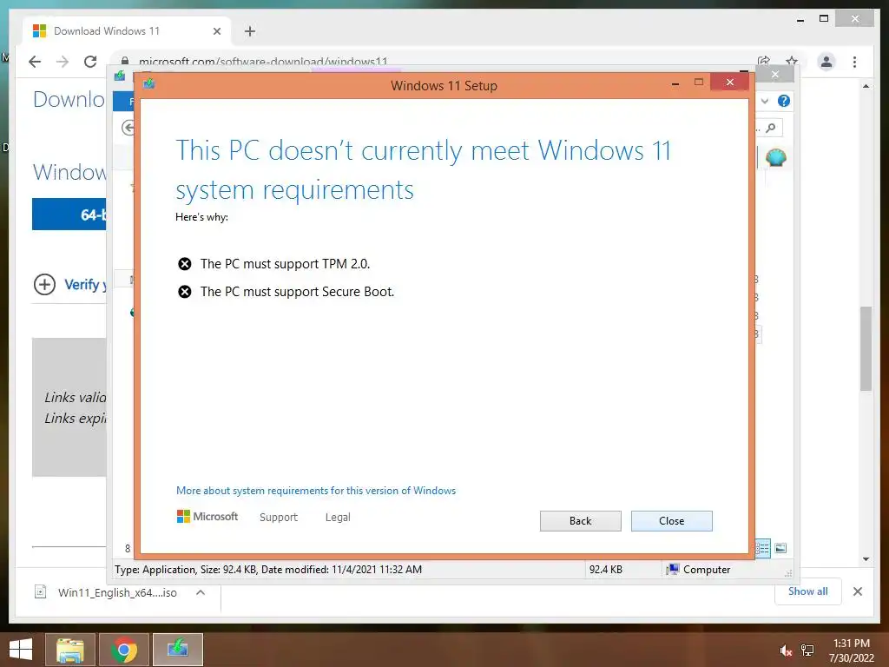
Task: Click the network tray icon
Action: coord(807,650)
